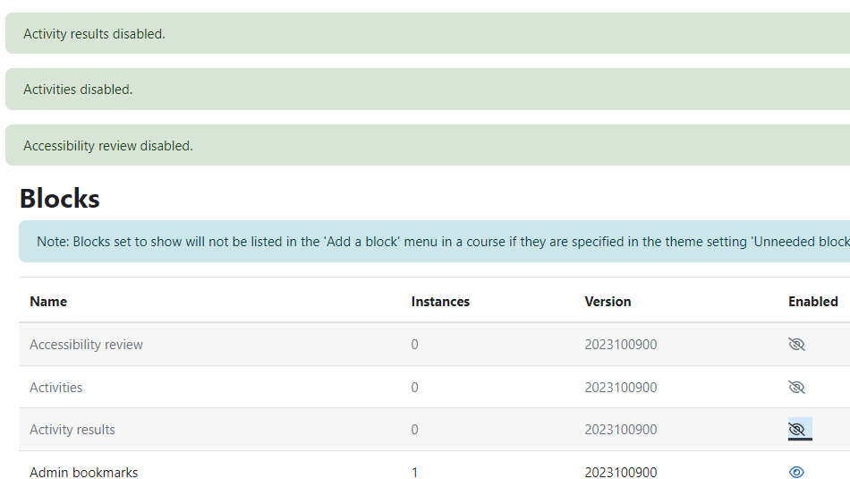Click Admin bookmarks row version 2023100900
850x479 pixels.
[x=621, y=472]
